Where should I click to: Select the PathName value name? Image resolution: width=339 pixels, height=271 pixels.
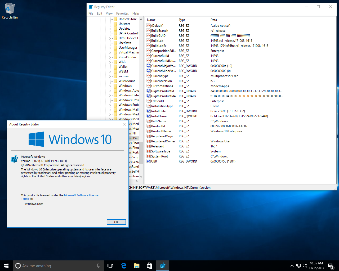159,121
